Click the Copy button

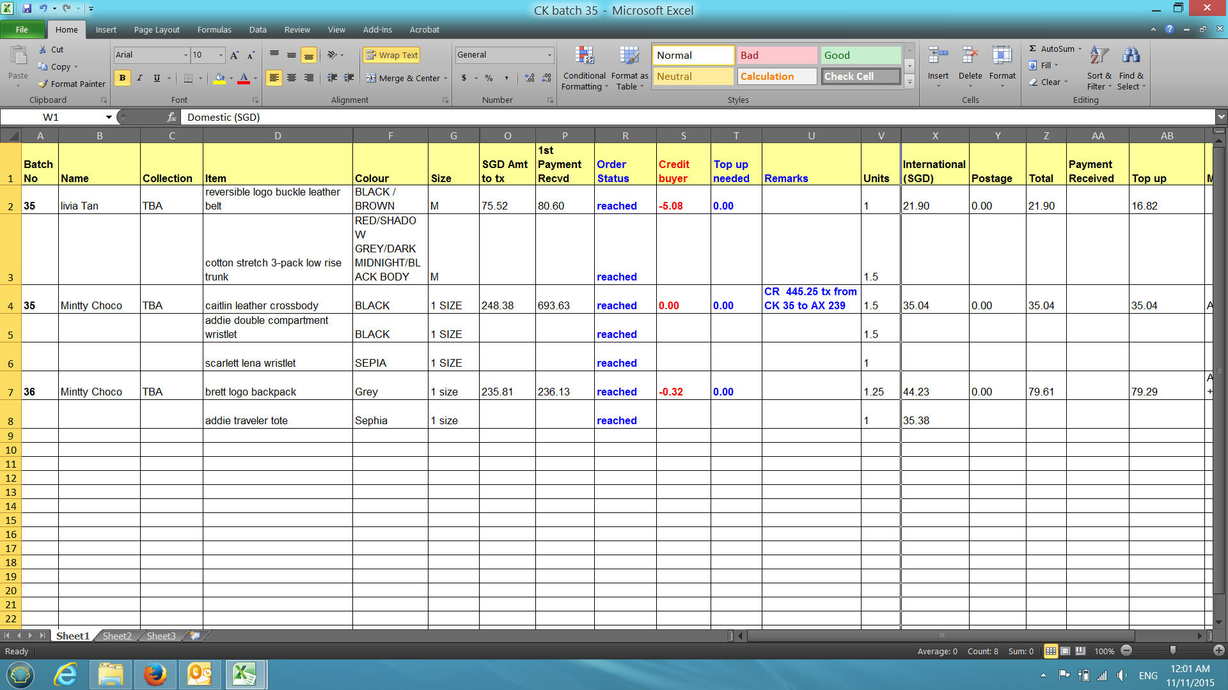pyautogui.click(x=56, y=66)
